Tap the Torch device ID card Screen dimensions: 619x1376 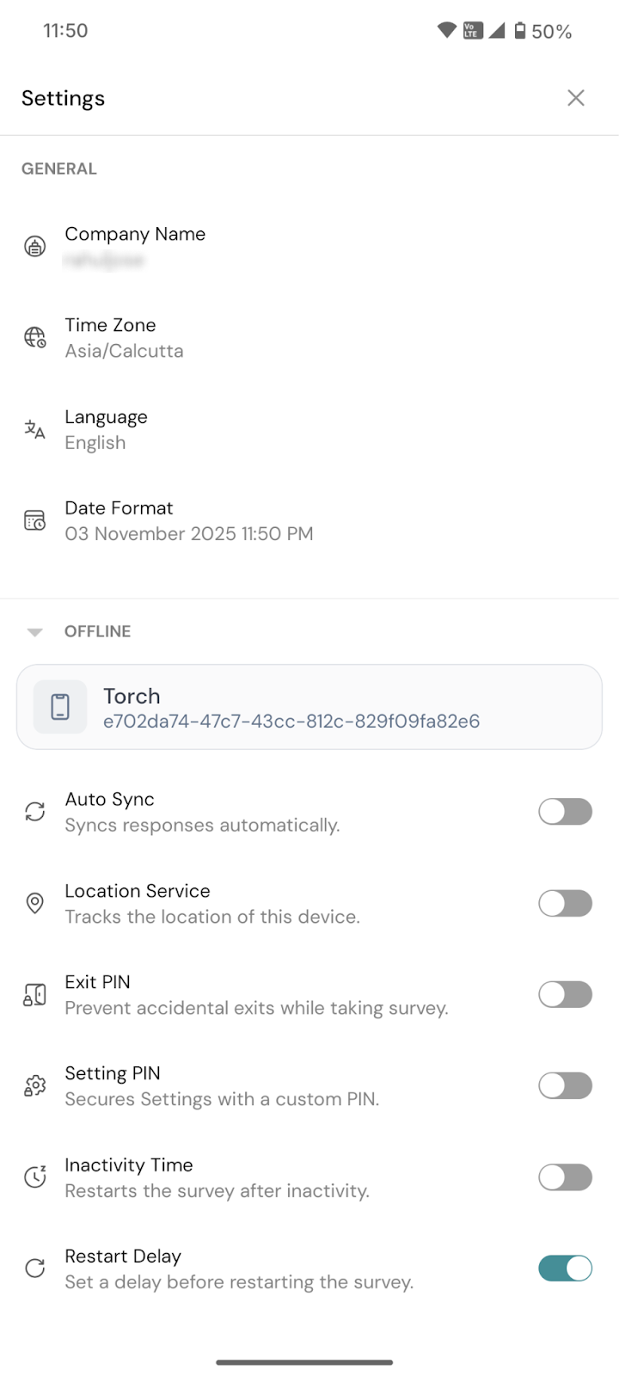(x=309, y=707)
